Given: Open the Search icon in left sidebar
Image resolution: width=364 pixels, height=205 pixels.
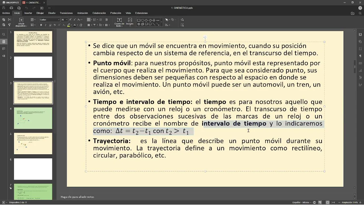Looking at the screenshot, I should pos(4,34).
